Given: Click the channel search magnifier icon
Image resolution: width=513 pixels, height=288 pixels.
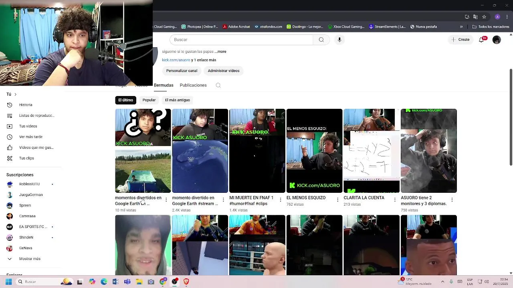Looking at the screenshot, I should [x=218, y=85].
